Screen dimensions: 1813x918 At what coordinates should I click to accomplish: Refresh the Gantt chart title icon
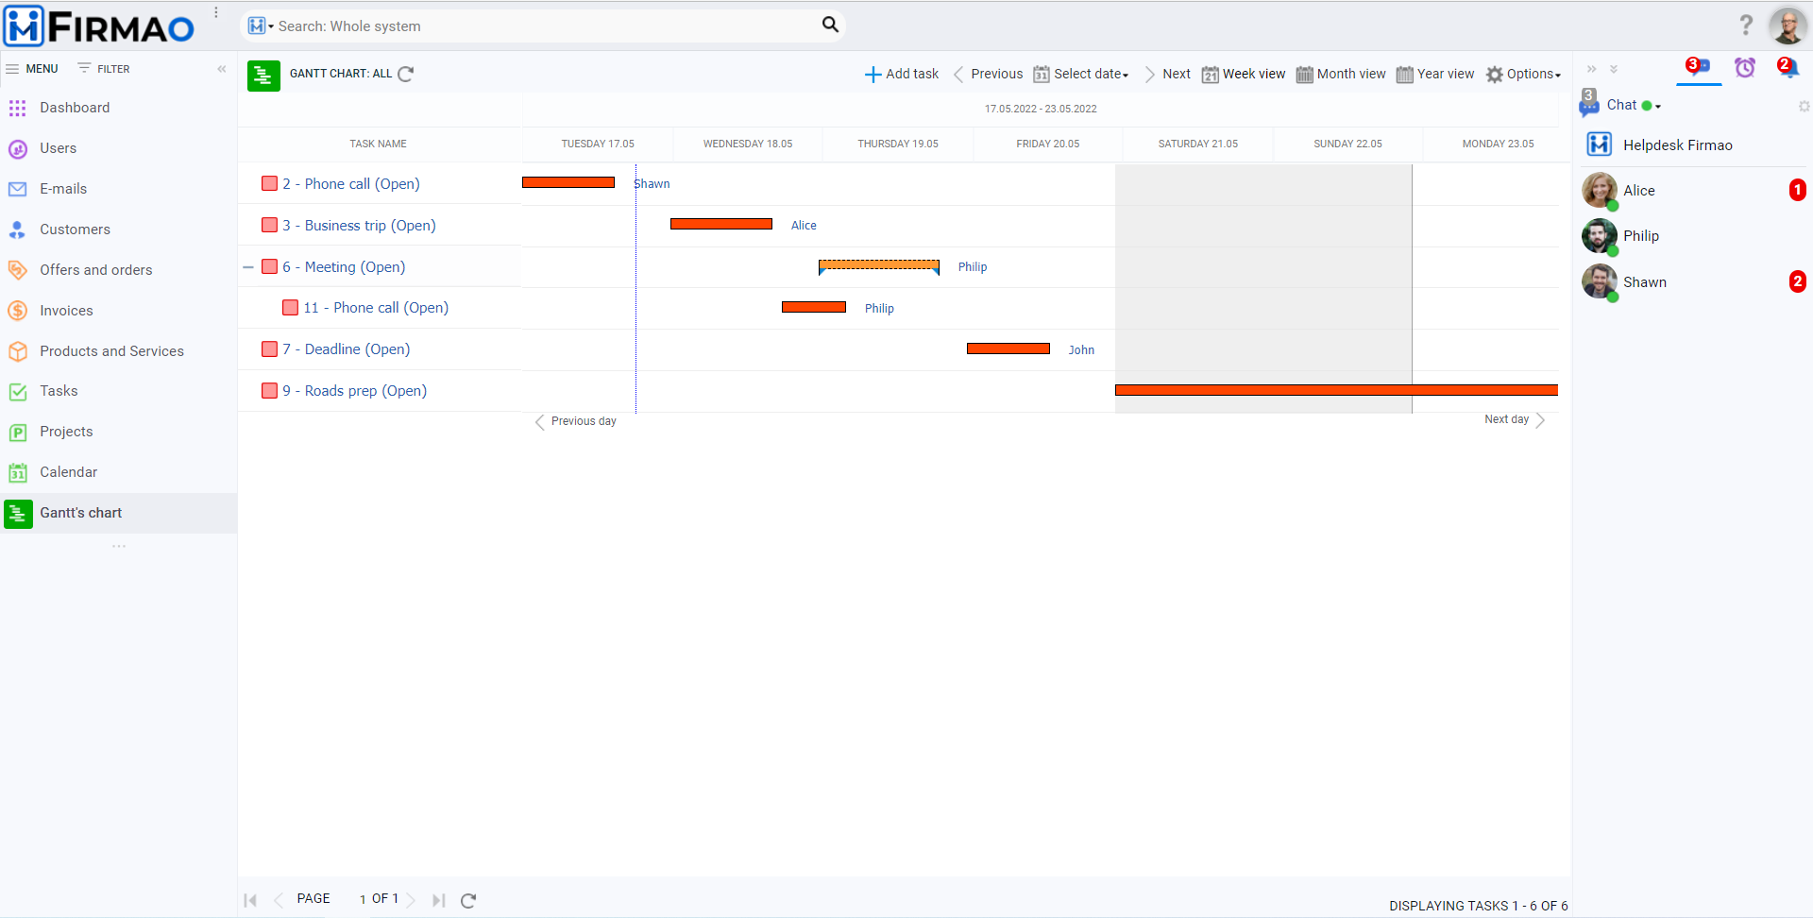click(x=406, y=74)
